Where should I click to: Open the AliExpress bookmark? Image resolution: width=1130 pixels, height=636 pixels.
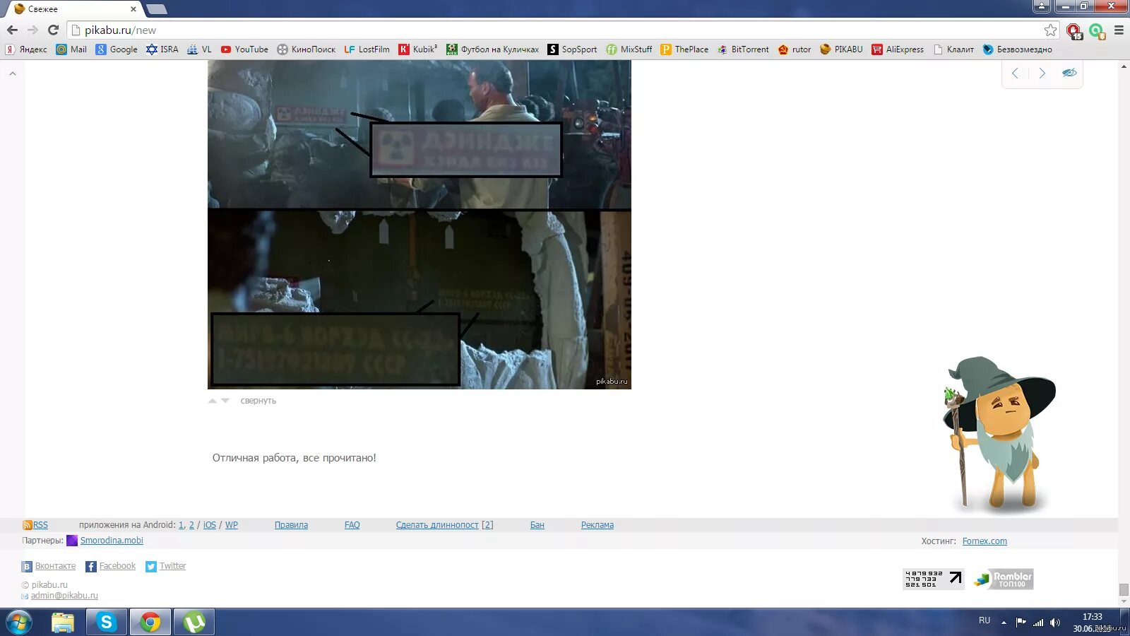click(x=898, y=49)
